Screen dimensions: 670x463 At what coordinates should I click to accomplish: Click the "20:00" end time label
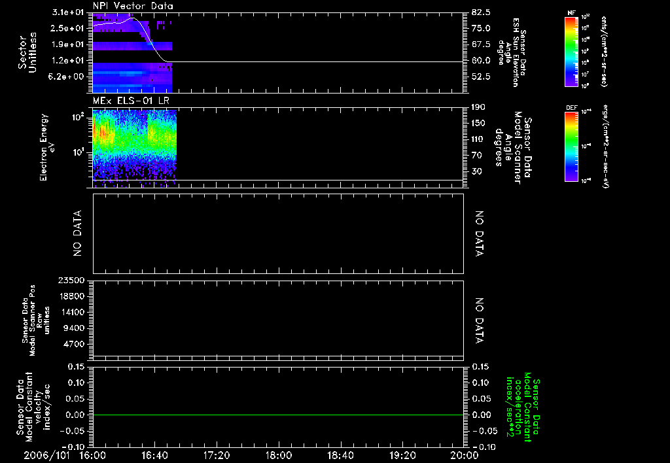[x=465, y=455]
